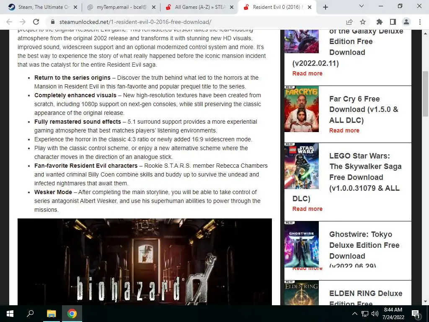Open Guardians of the Galaxy Read more link

(307, 73)
